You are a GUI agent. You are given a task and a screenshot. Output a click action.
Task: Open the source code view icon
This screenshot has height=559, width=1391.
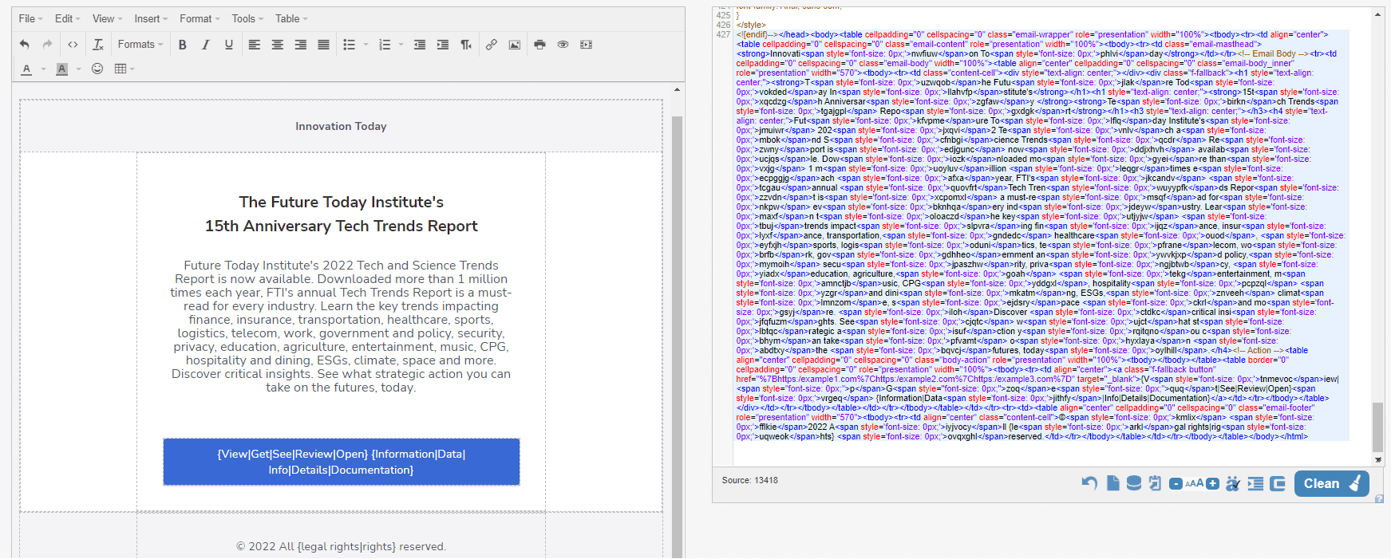(x=73, y=45)
